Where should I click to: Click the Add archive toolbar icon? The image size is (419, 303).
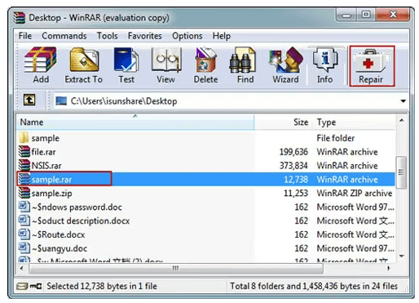41,65
